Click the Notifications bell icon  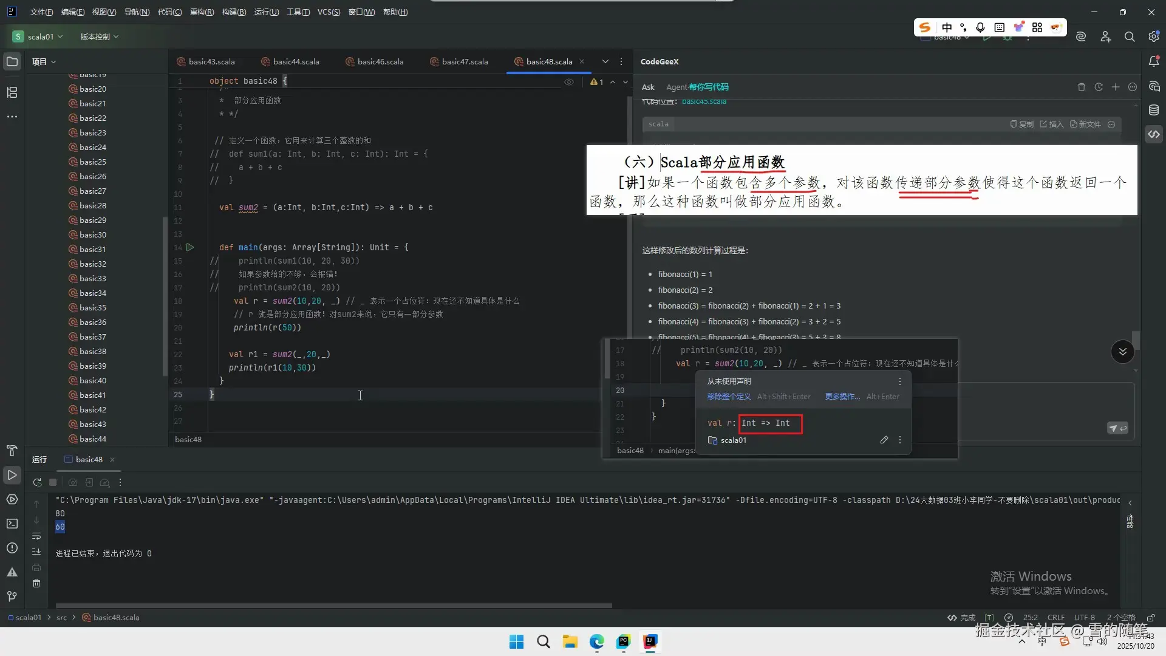click(1154, 61)
